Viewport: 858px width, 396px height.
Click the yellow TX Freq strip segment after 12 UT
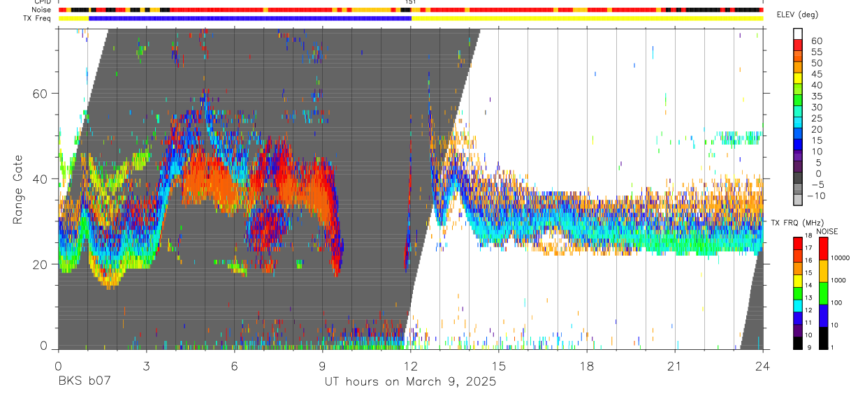(587, 18)
